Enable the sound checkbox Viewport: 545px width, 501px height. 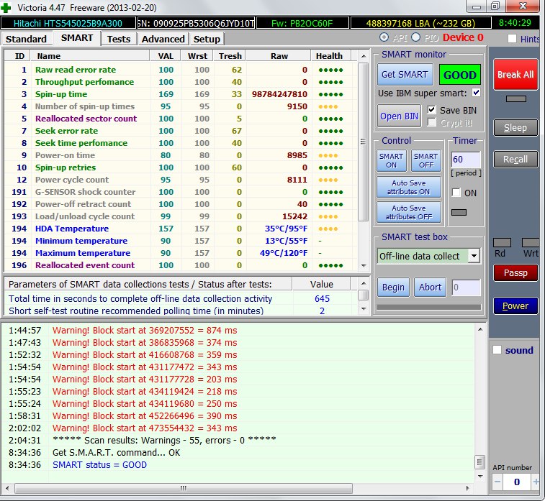click(x=497, y=350)
